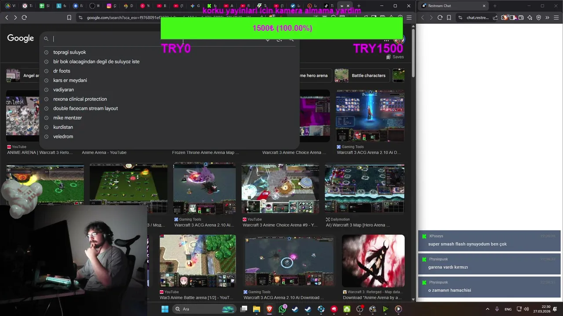Click the Google logo

pos(20,39)
